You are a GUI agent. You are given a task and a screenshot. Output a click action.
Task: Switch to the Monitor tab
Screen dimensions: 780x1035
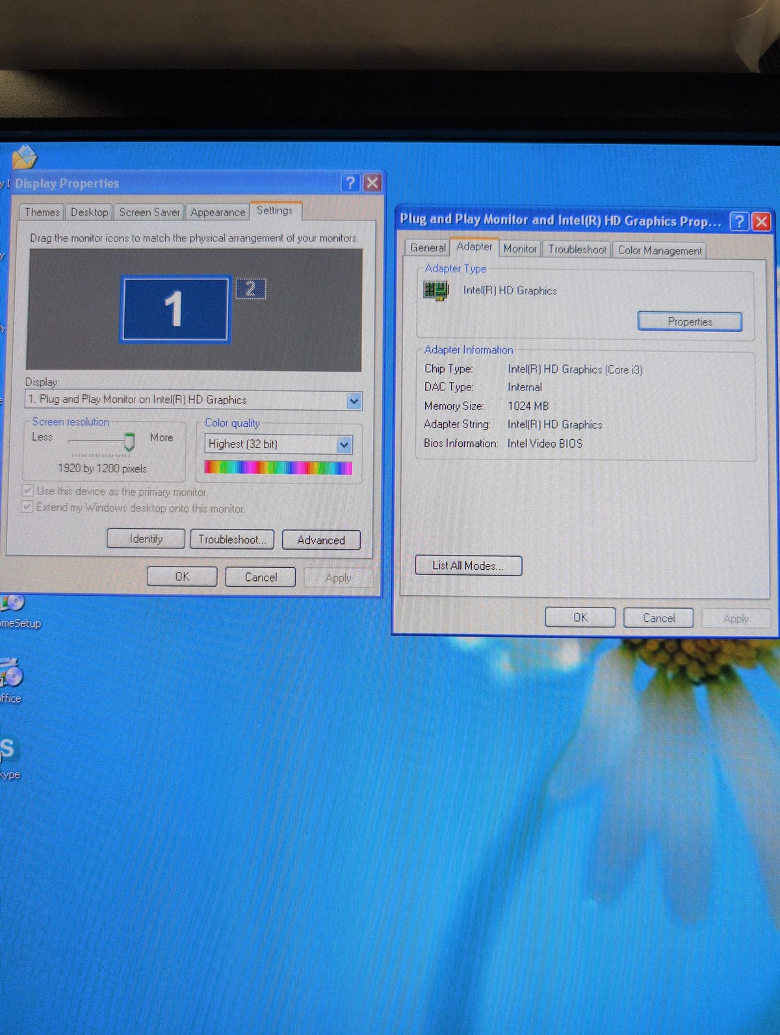520,249
